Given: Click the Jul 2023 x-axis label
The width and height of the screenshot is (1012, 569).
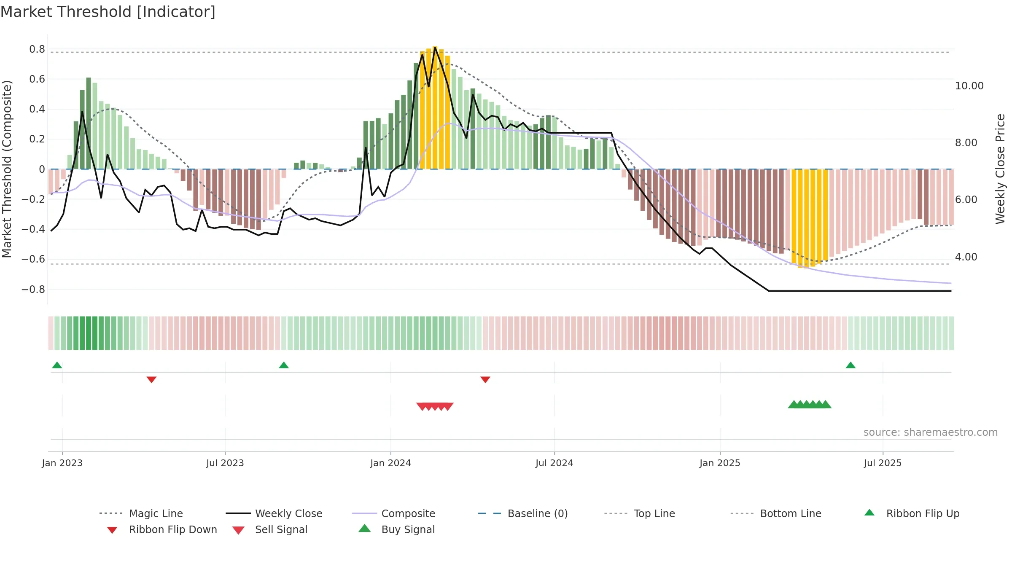Looking at the screenshot, I should click(x=225, y=463).
